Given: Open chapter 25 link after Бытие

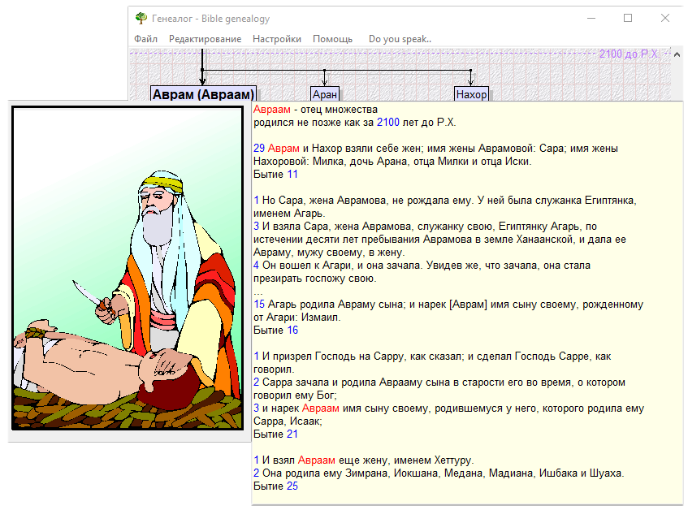Looking at the screenshot, I should [x=292, y=486].
